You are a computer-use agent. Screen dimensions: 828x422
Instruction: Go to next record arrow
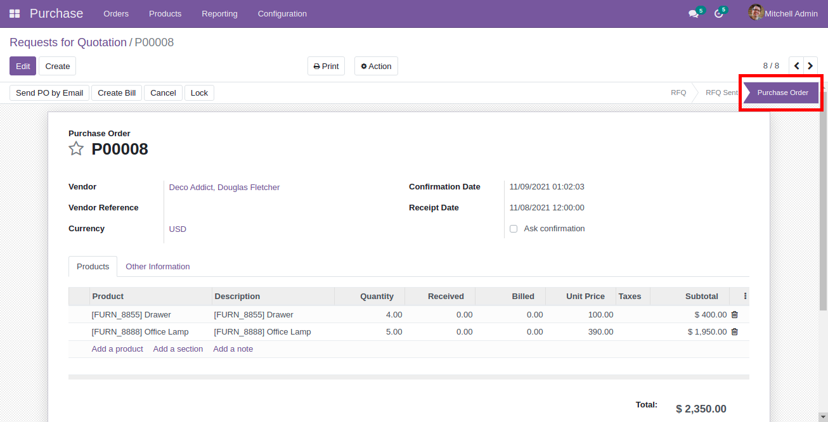(810, 66)
